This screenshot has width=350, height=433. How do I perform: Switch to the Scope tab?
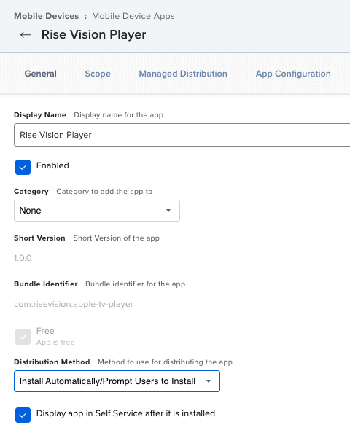[98, 74]
